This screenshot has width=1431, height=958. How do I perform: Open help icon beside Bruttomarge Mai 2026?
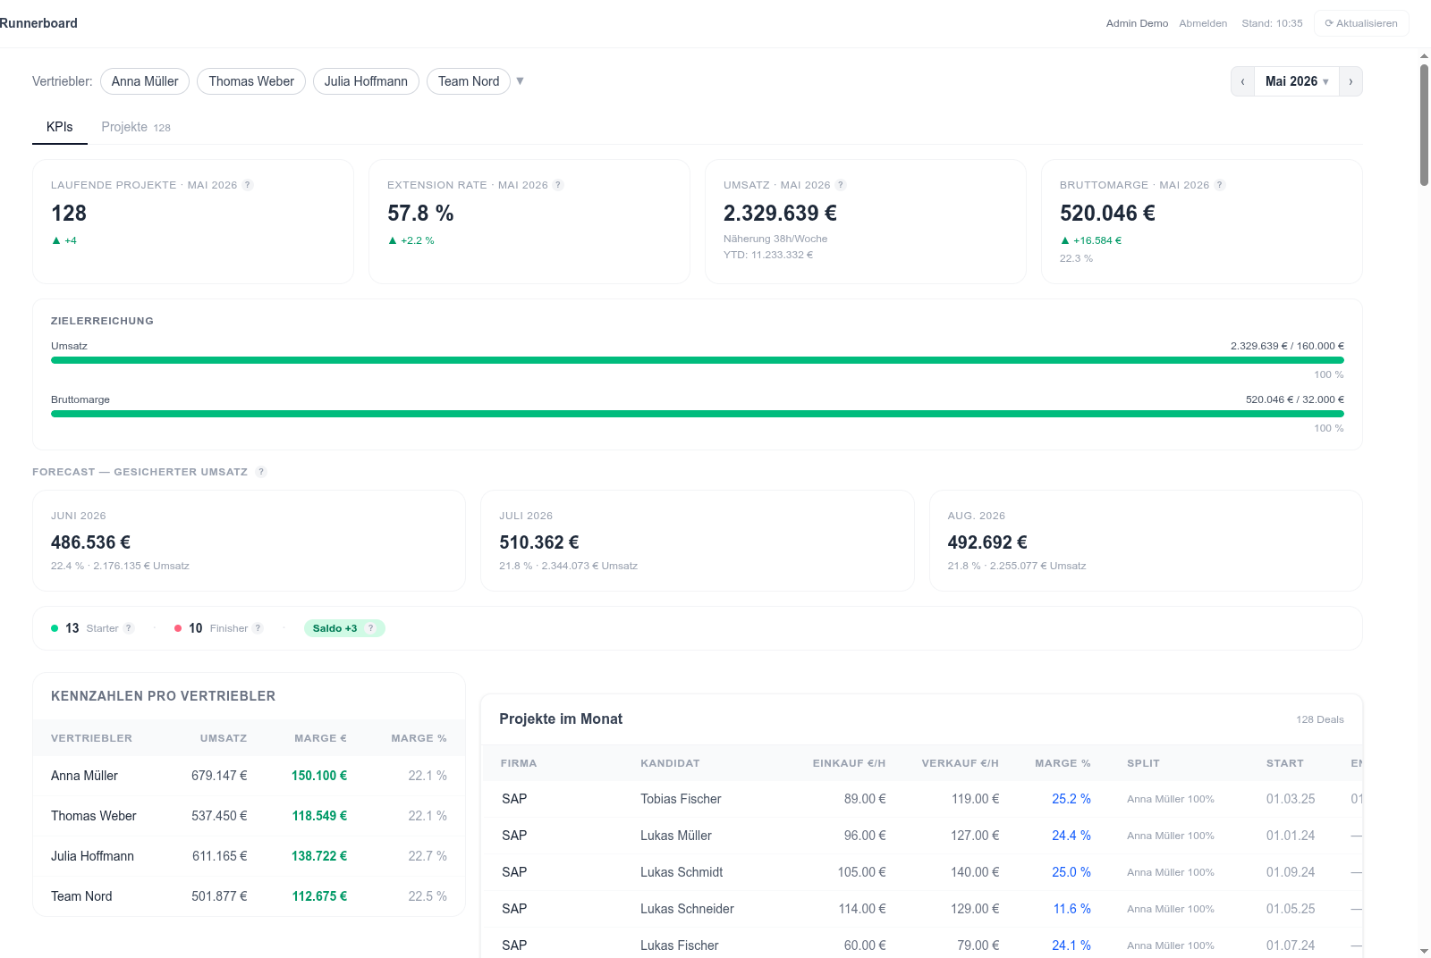click(1220, 185)
